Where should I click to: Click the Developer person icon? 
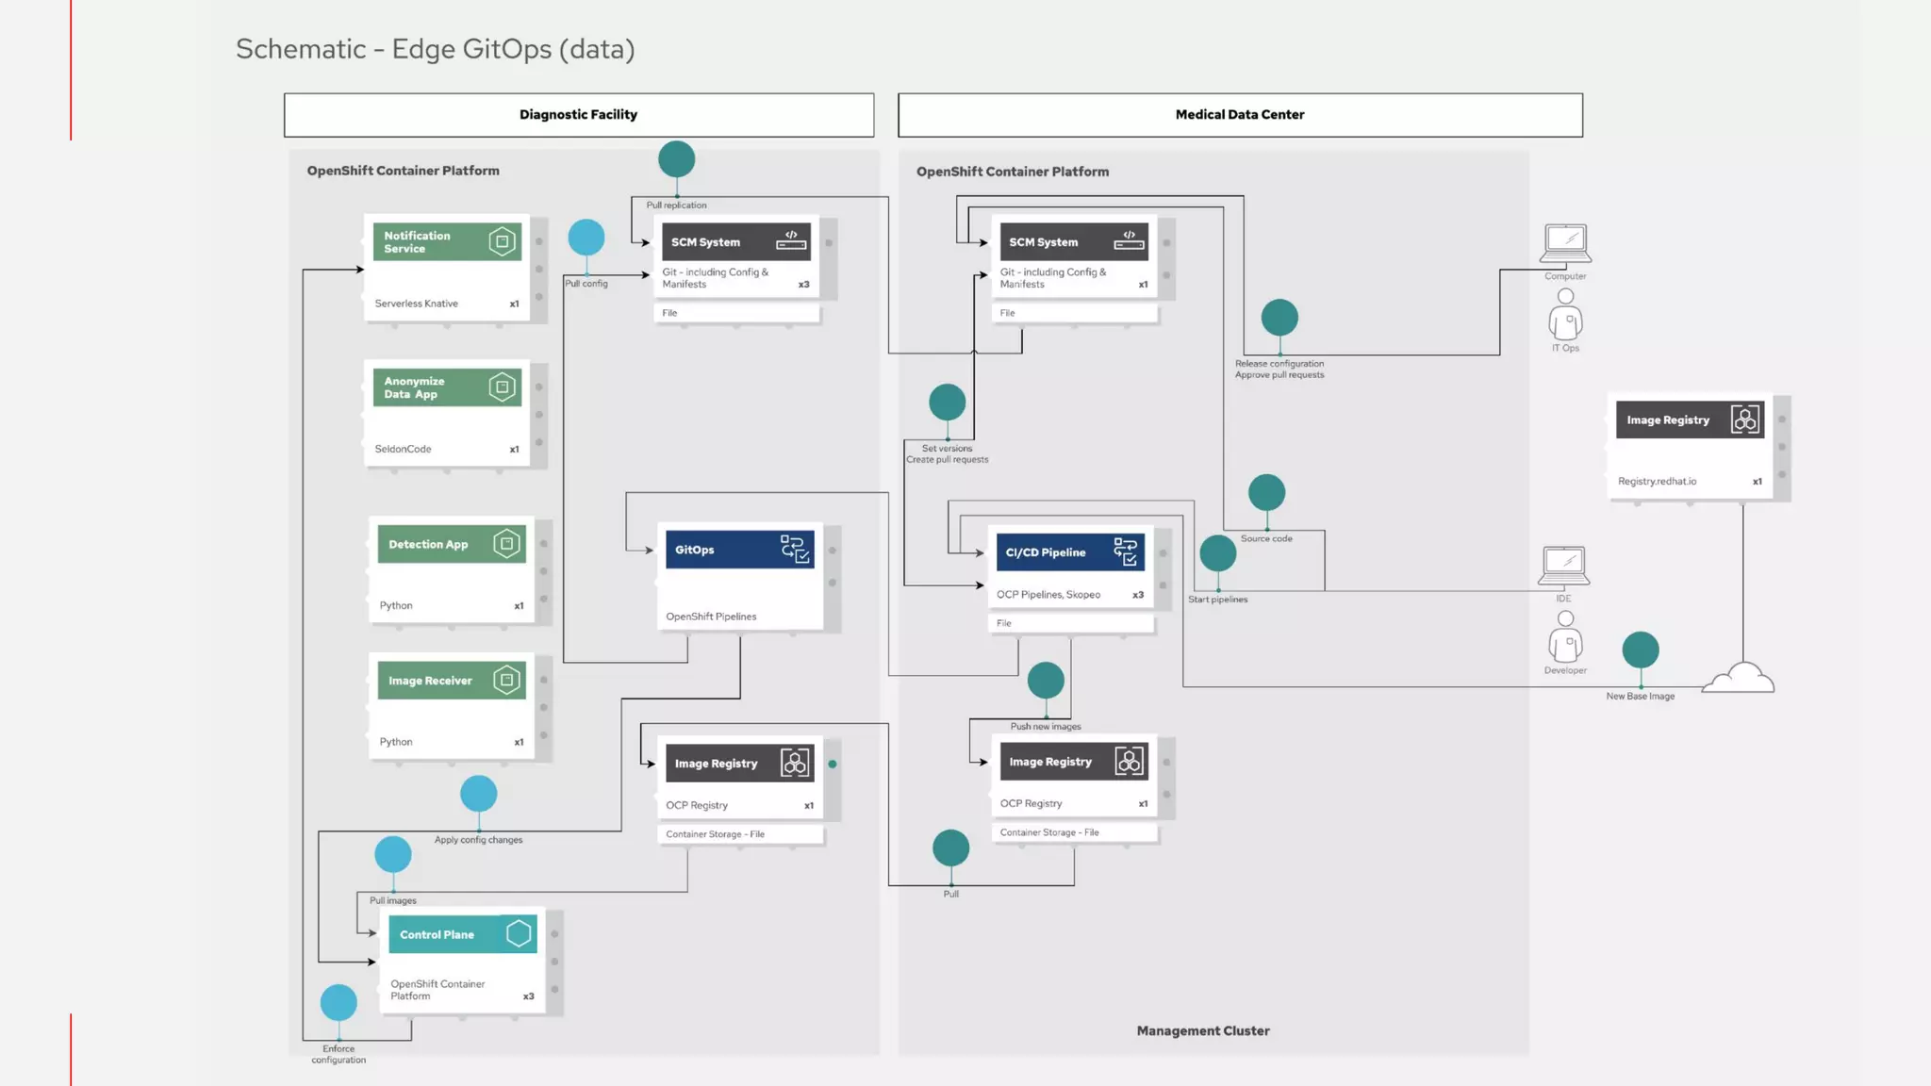[1565, 637]
